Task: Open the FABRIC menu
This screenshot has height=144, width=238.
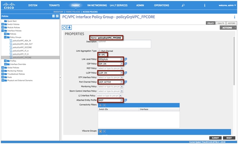Action: click(75, 5)
